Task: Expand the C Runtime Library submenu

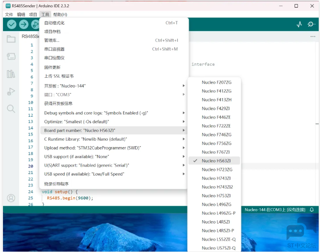Action: pos(114,139)
